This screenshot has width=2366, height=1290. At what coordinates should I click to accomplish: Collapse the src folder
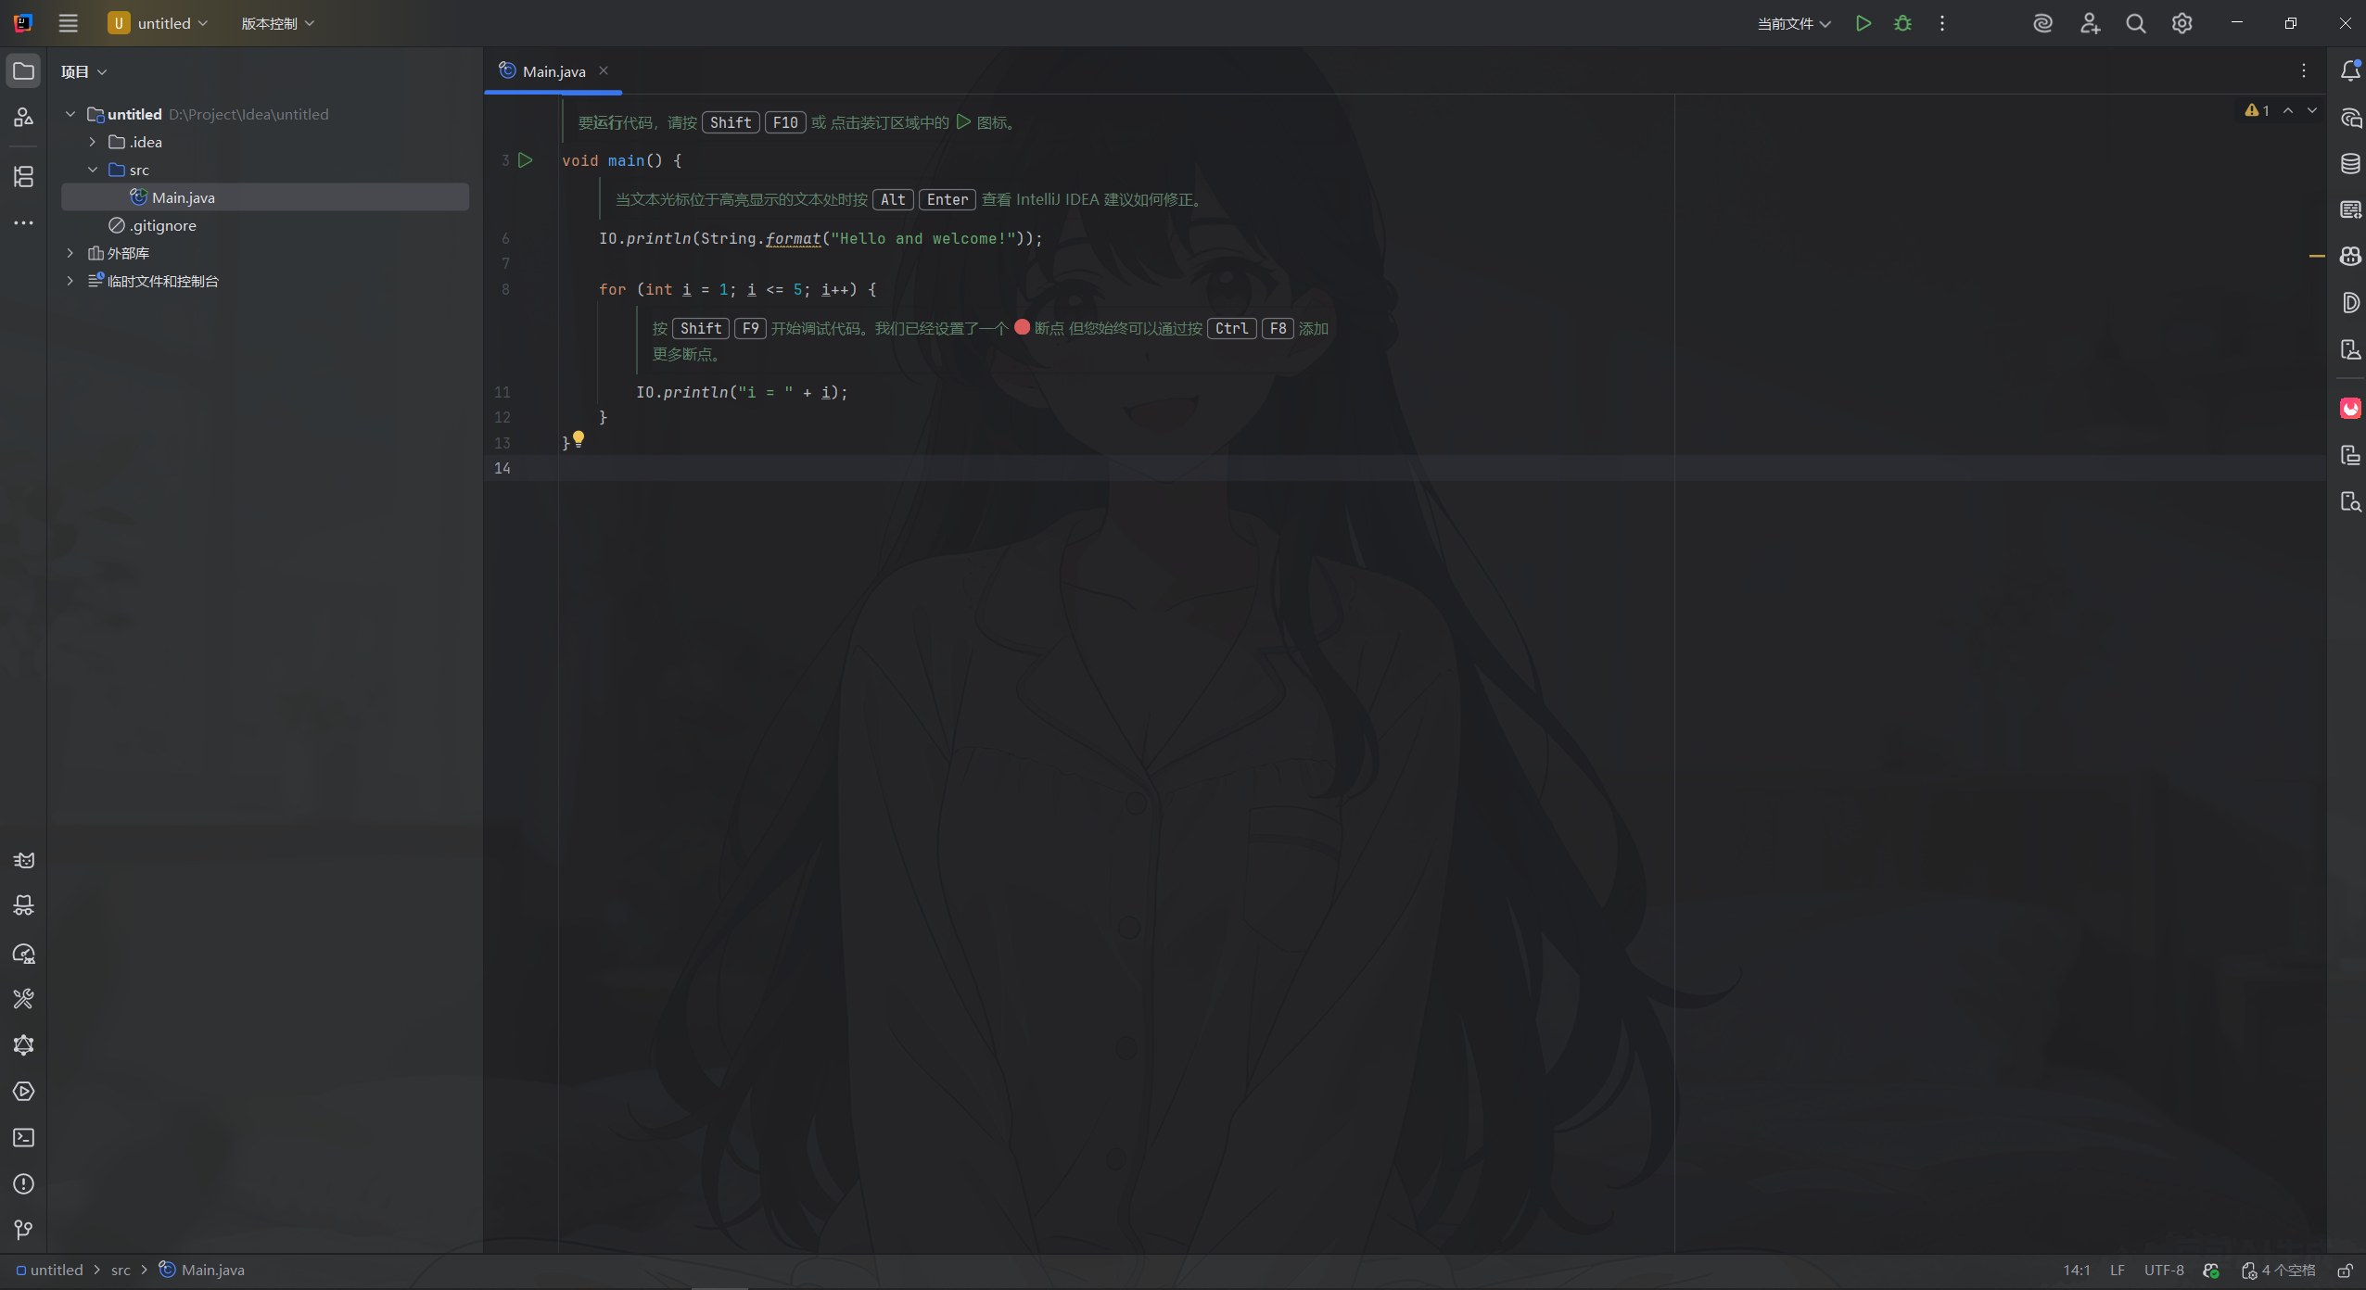coord(93,170)
